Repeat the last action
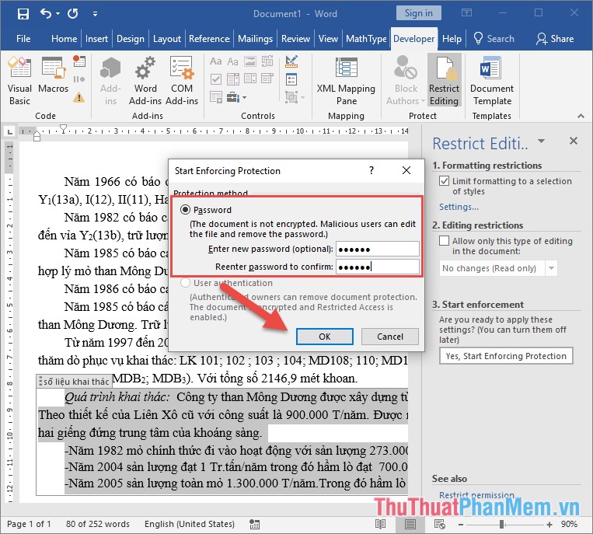This screenshot has height=534, width=593. coord(72,14)
